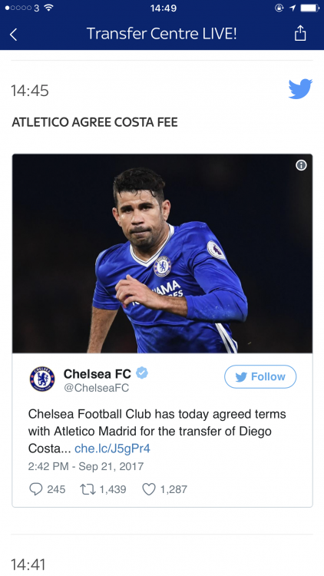Tap the 14:41 entry timestamp
Viewport: 324px width, 576px height.
pyautogui.click(x=28, y=564)
